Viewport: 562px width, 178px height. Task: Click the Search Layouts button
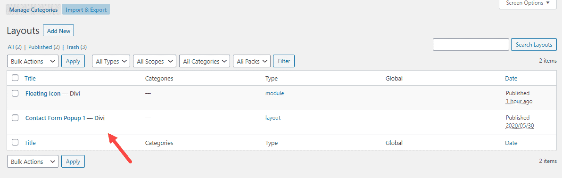534,45
